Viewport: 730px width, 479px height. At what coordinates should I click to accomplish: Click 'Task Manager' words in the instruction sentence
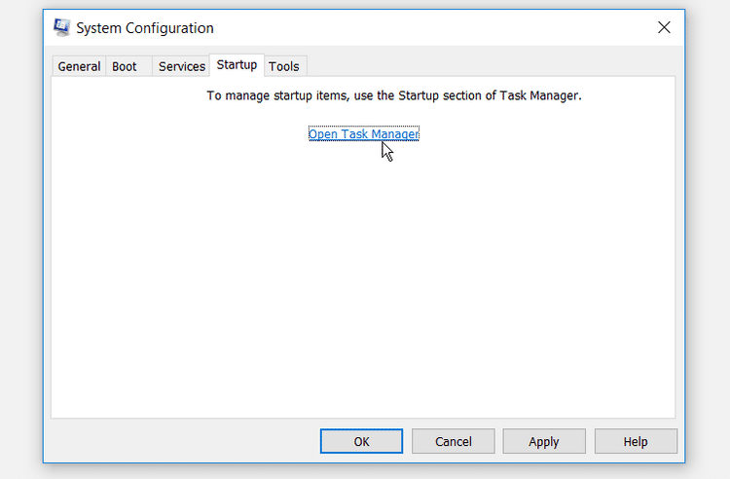click(539, 96)
